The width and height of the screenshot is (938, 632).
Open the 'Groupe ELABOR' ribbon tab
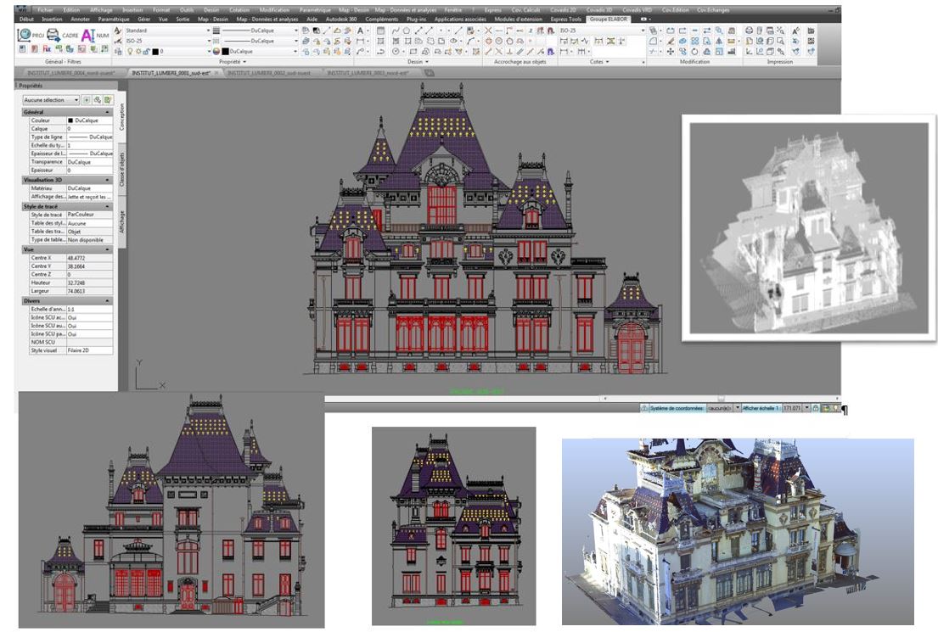point(609,19)
